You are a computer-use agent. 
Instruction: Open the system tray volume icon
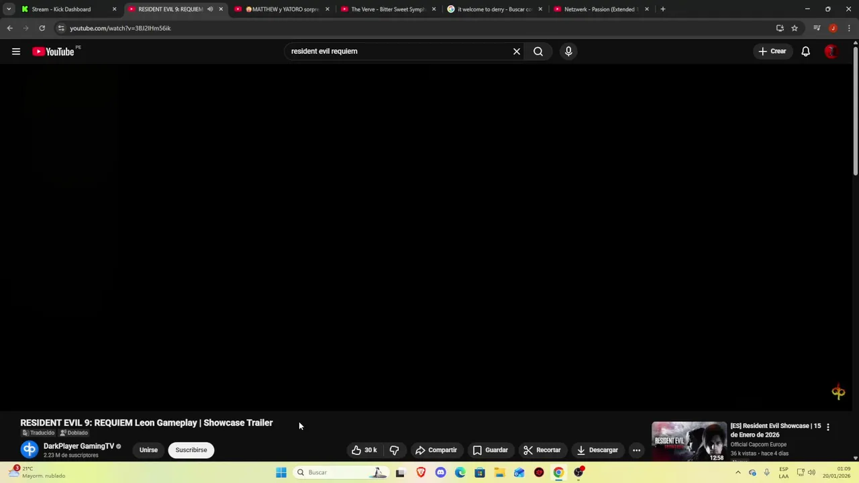point(811,472)
